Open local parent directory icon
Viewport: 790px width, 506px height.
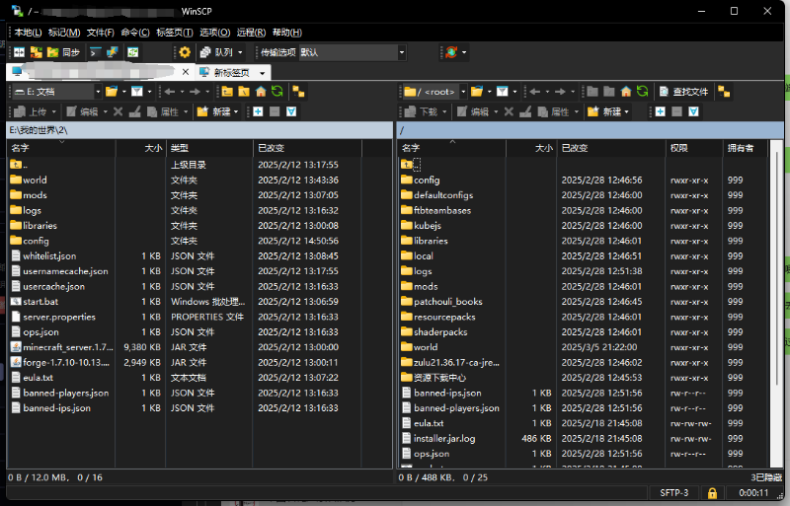tap(227, 92)
